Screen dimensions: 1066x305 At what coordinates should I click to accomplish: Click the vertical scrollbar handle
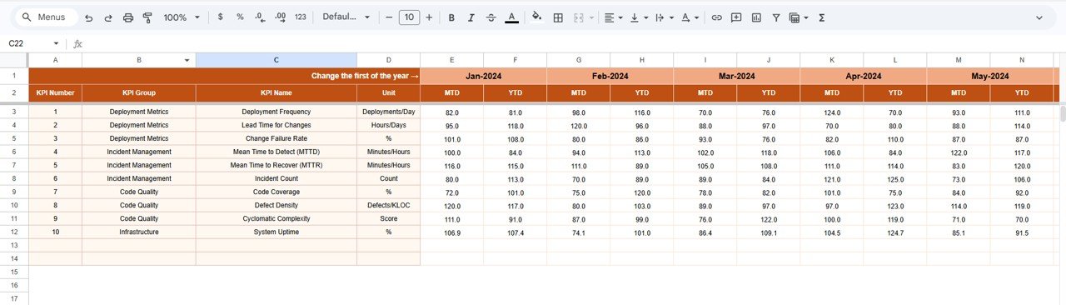(x=1062, y=113)
